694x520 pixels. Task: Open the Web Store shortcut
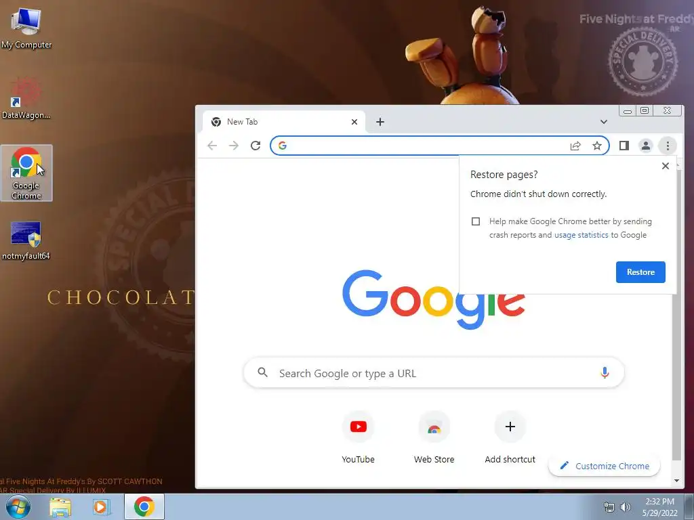(434, 438)
